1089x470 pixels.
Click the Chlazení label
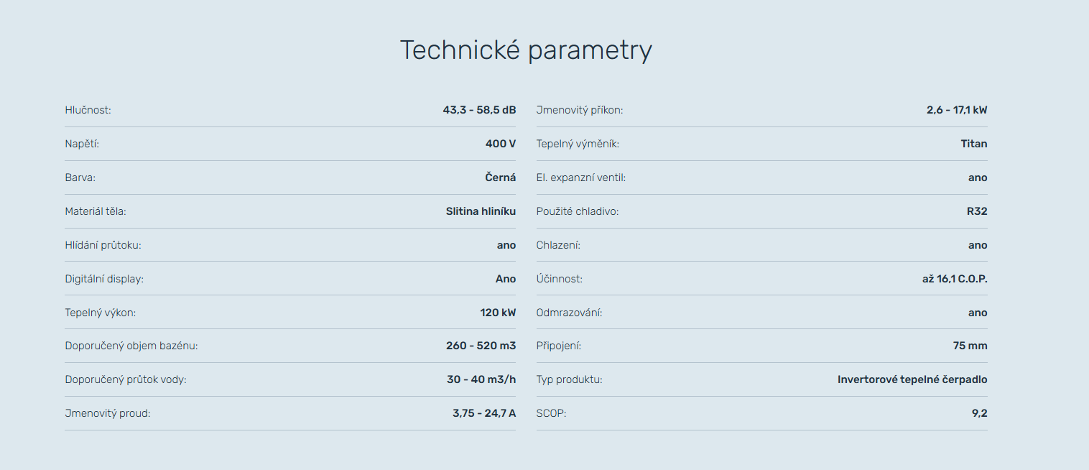point(558,245)
